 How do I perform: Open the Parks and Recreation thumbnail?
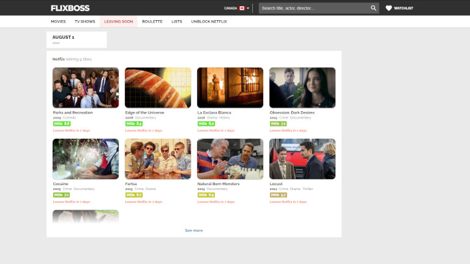86,87
